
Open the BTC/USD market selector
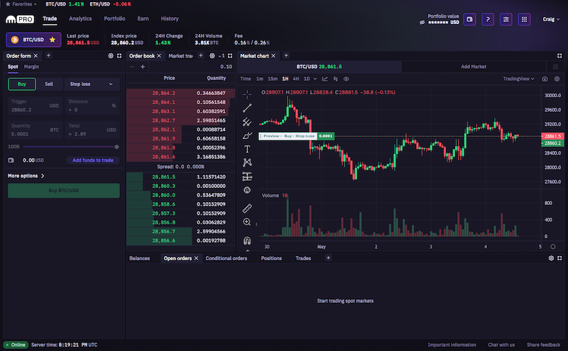tap(33, 40)
